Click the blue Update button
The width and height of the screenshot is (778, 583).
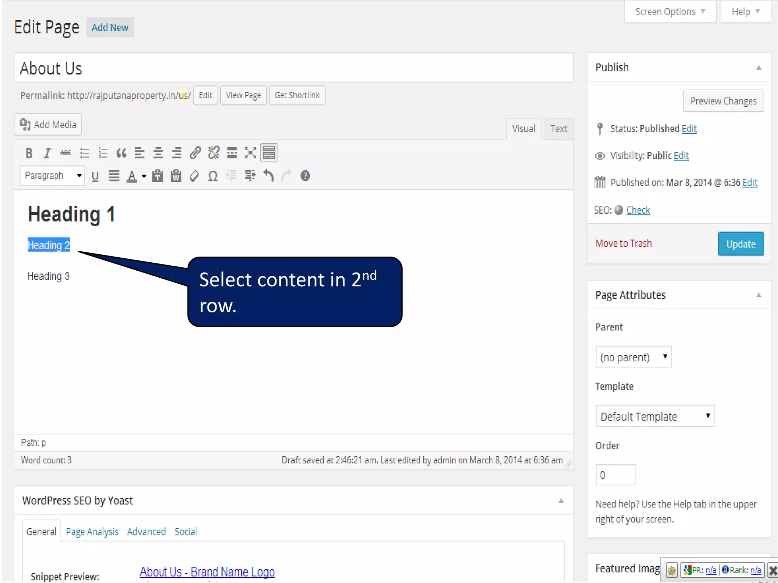tap(741, 244)
